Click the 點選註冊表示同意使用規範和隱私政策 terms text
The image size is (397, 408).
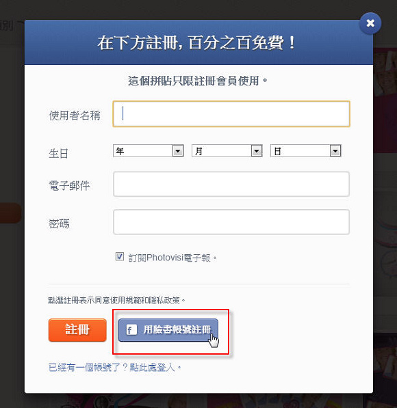point(116,300)
